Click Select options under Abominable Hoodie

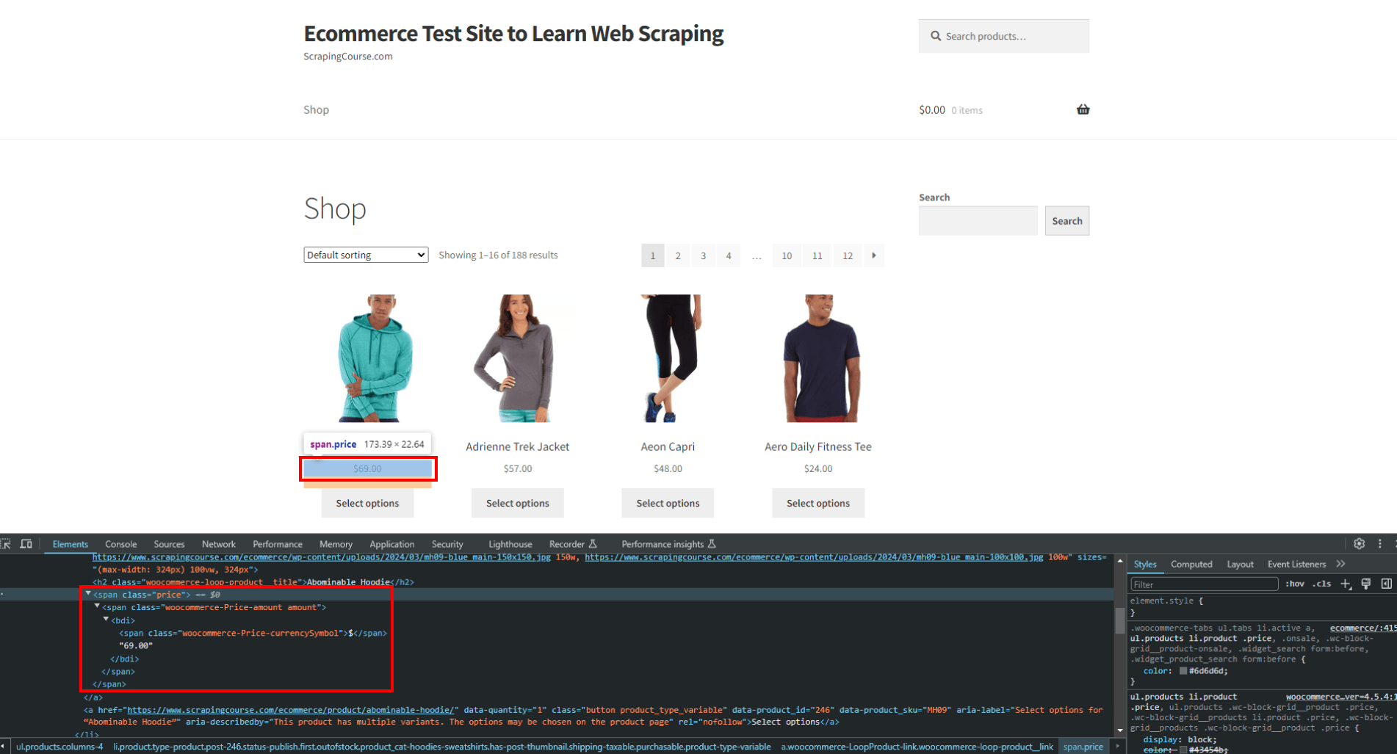pyautogui.click(x=367, y=503)
